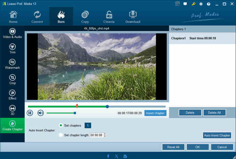This screenshot has width=236, height=159.
Task: Click the 4k_60fps_uhd.mp4 file name
Action: pos(96,28)
